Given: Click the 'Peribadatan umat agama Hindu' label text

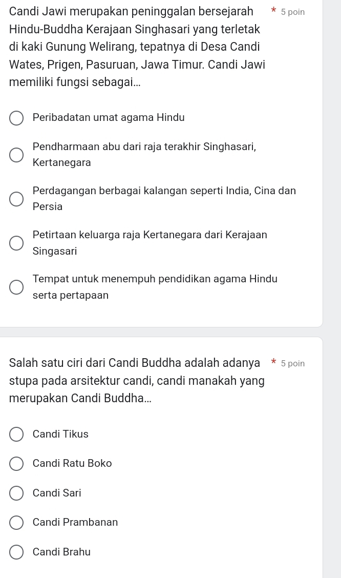Looking at the screenshot, I should [109, 117].
